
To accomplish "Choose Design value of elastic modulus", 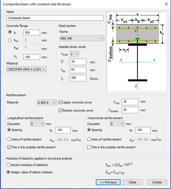I will click(x=8, y=172).
